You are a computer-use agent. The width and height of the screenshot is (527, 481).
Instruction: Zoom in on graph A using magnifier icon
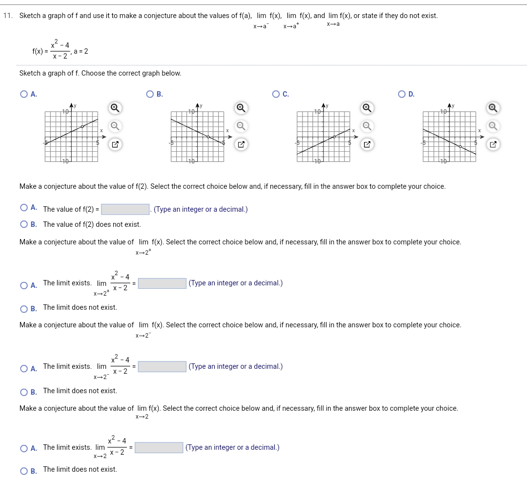(x=115, y=108)
